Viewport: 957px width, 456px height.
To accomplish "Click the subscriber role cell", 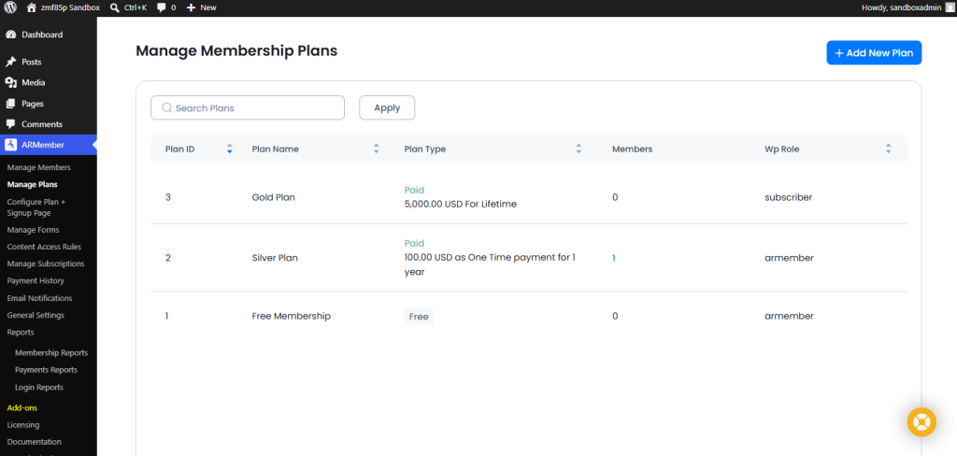I will [789, 197].
